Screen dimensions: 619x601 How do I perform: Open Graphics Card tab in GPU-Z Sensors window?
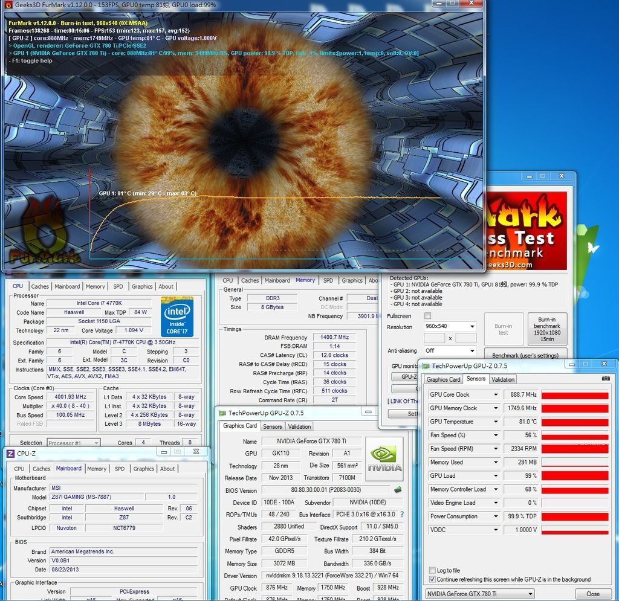pos(443,379)
